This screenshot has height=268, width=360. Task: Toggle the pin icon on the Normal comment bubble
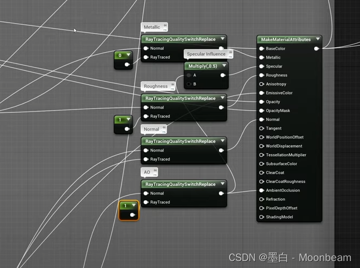coord(164,127)
